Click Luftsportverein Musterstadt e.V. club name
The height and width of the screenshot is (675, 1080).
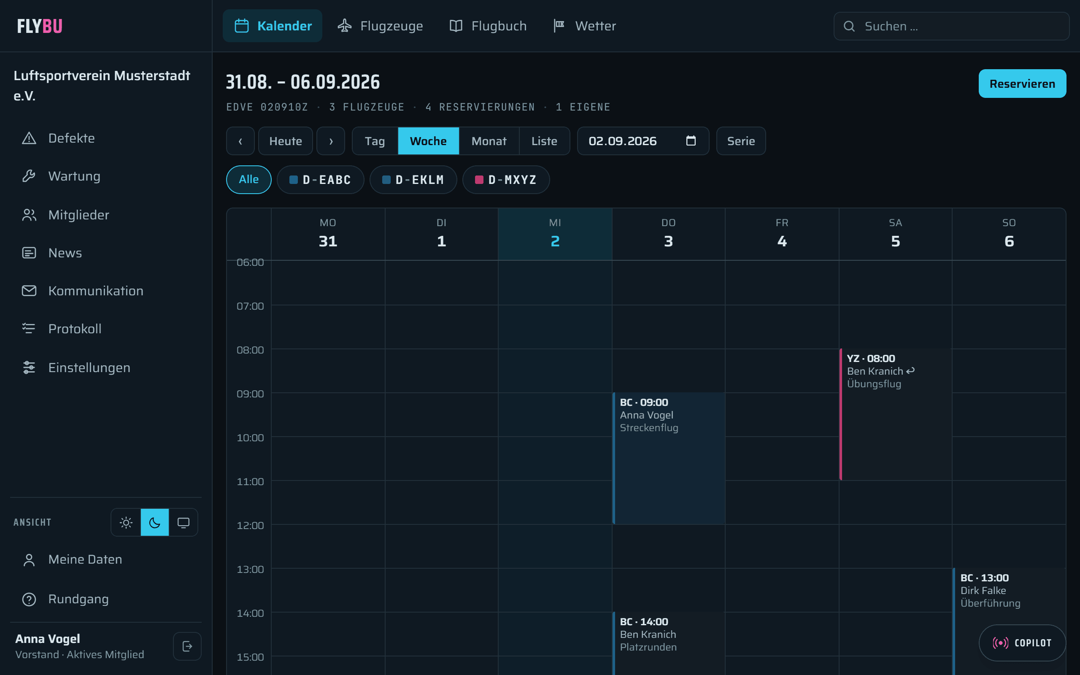(102, 86)
